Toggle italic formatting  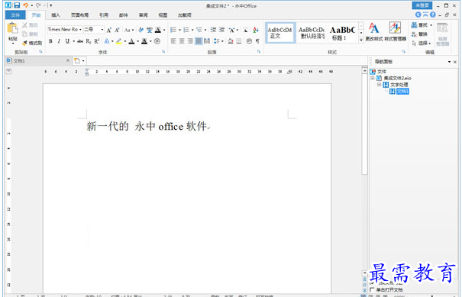59,41
